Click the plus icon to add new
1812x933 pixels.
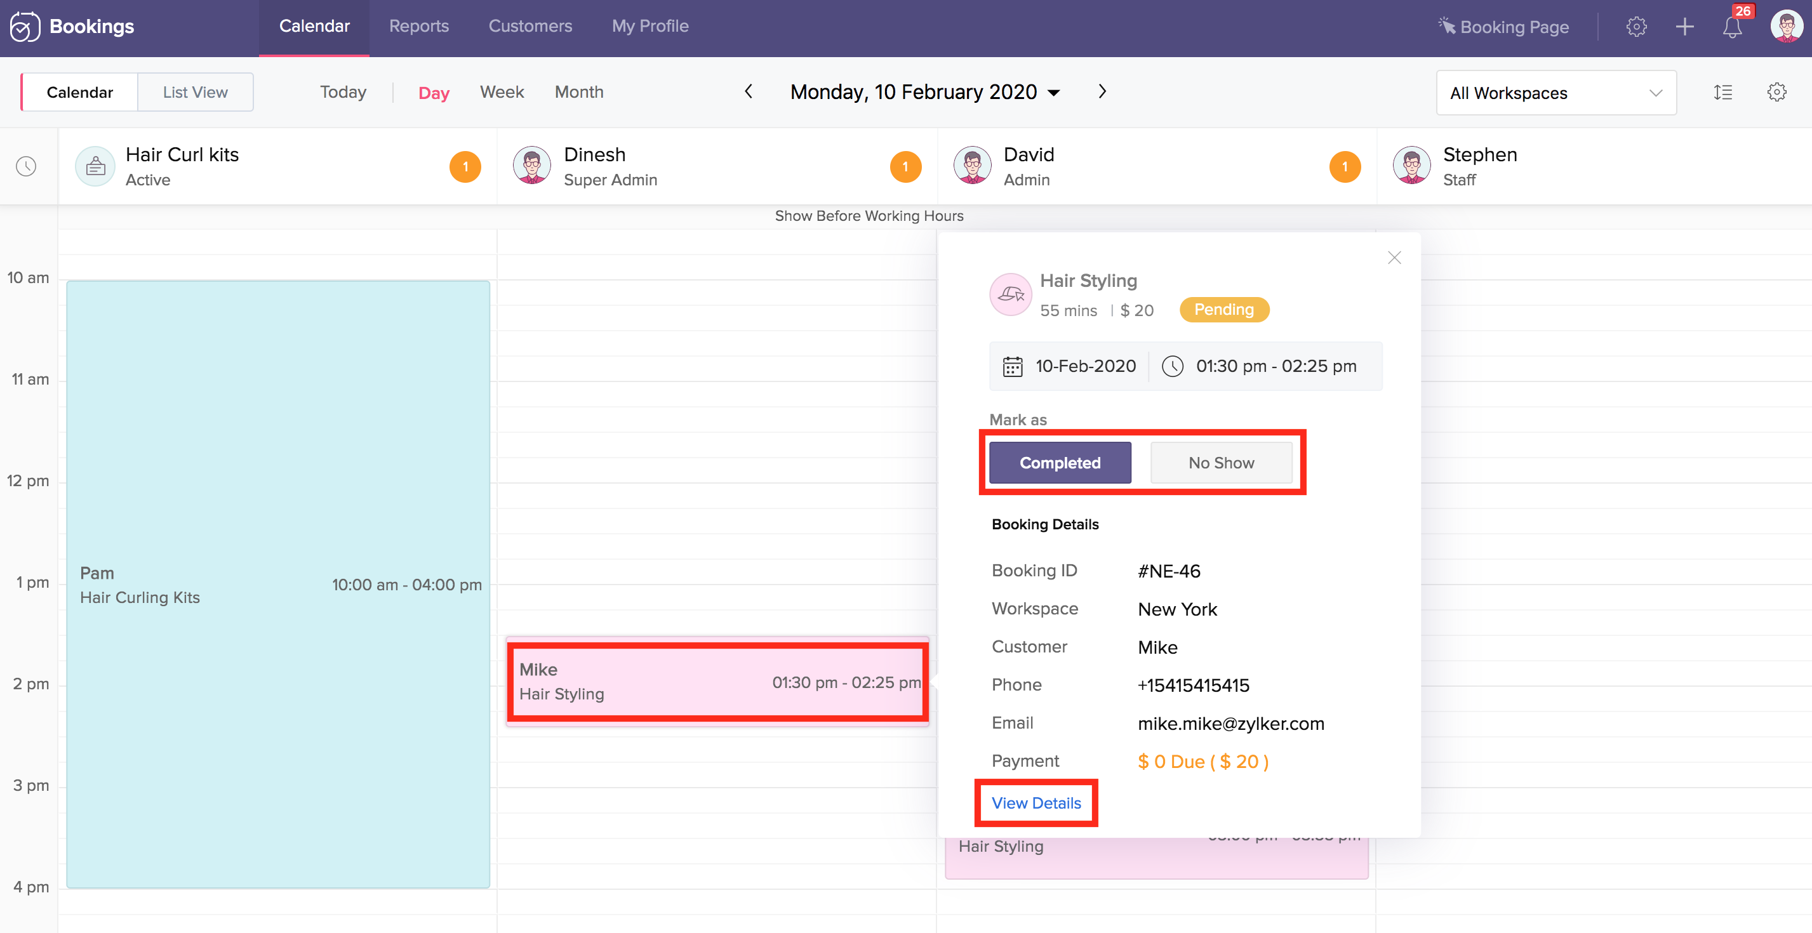[1684, 27]
